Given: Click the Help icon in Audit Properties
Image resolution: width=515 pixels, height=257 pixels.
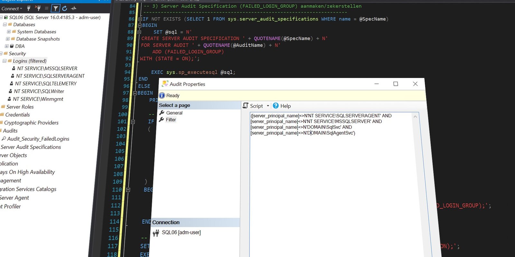Looking at the screenshot, I should 276,106.
